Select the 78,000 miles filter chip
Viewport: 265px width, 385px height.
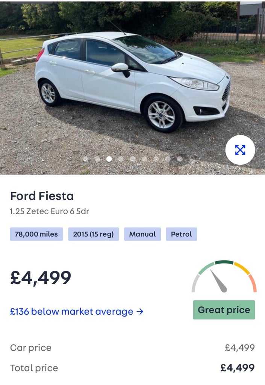click(36, 234)
